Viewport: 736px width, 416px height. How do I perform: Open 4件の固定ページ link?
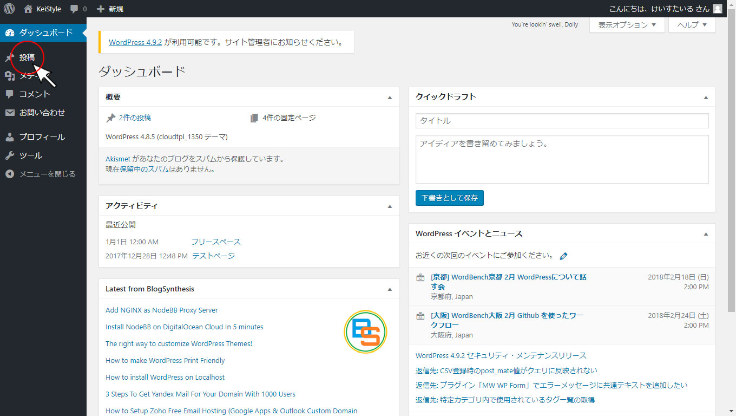pos(289,118)
